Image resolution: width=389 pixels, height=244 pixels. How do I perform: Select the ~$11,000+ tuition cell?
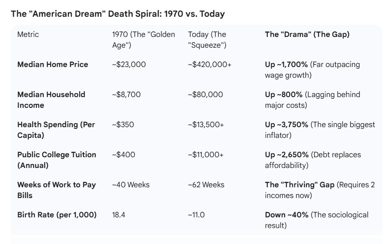click(x=205, y=155)
